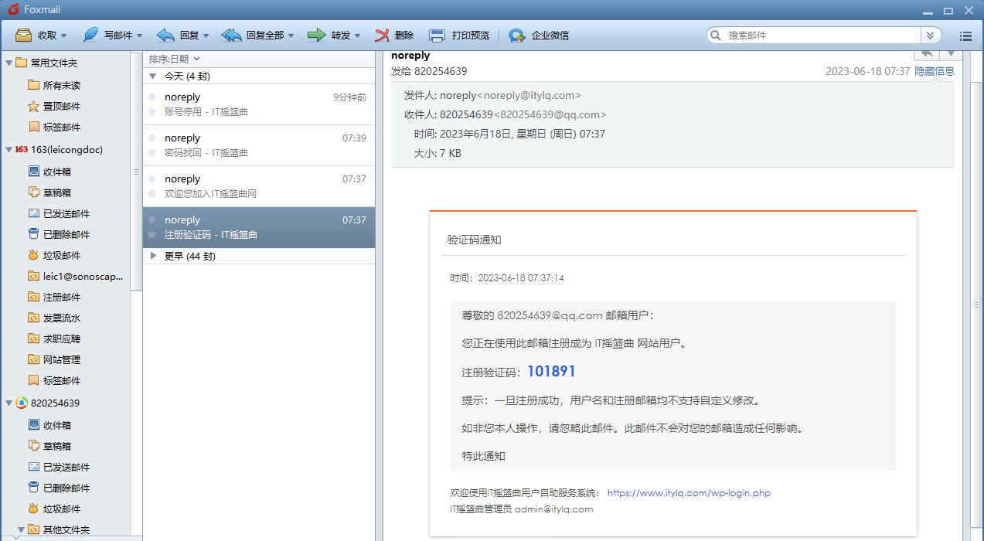Collapse the 今天 (4 封) group
Image resolution: width=984 pixels, height=541 pixels.
tap(153, 76)
